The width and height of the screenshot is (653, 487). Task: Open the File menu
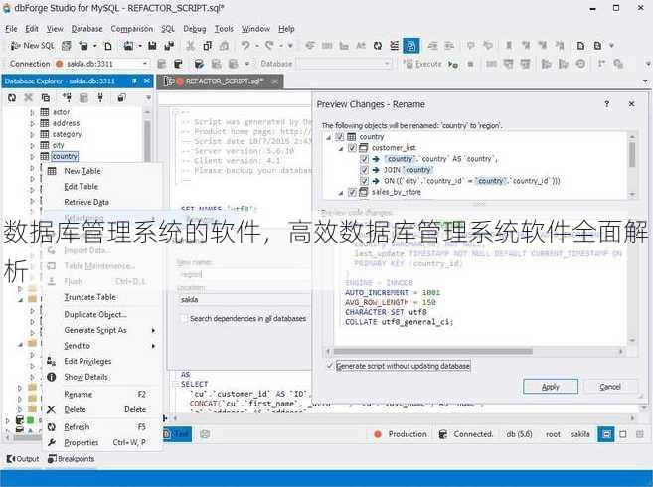coord(11,29)
